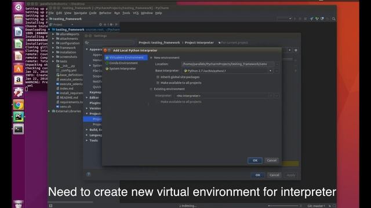Open System Settings wrench dock icon
The height and width of the screenshot is (208, 371).
tap(19, 92)
